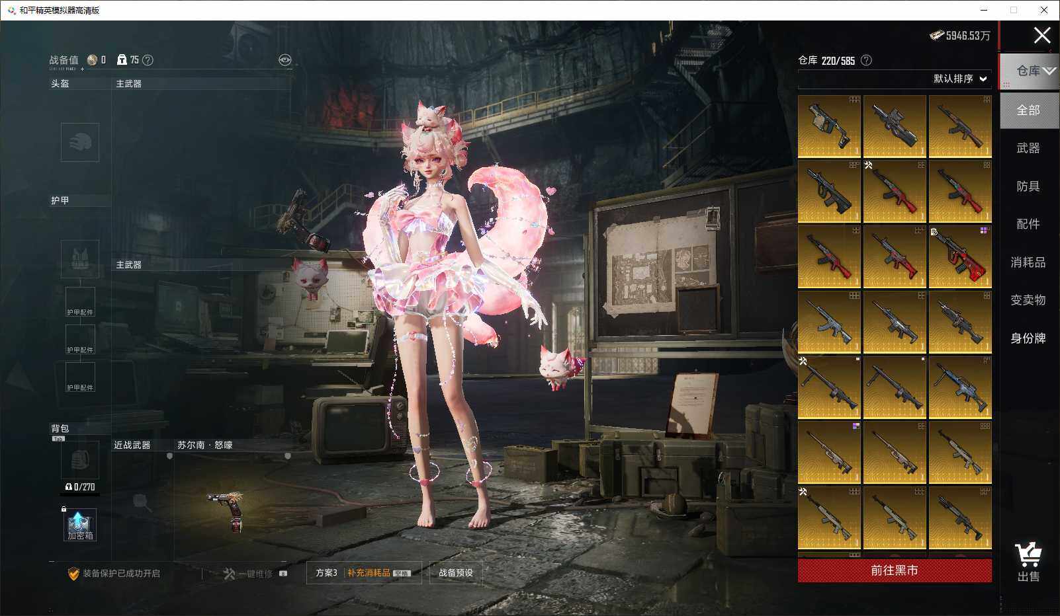The image size is (1060, 616).
Task: Select the empty helmet slot icon
Action: [80, 142]
